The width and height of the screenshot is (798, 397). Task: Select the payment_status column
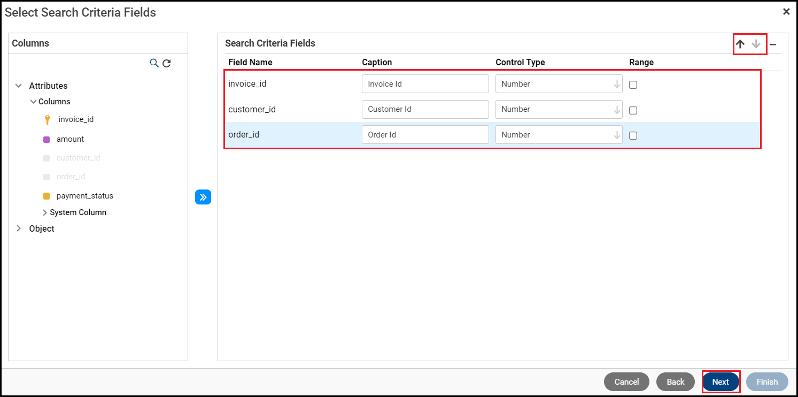tap(84, 196)
